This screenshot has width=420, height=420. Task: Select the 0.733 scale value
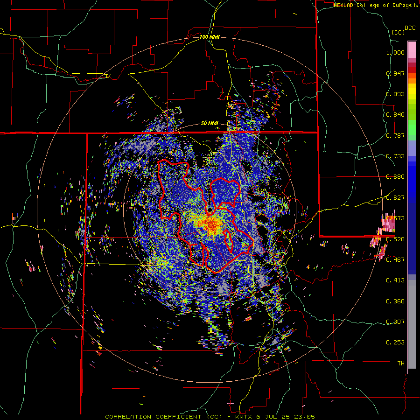[395, 156]
